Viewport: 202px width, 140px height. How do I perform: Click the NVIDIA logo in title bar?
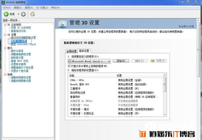click(x=3, y=3)
